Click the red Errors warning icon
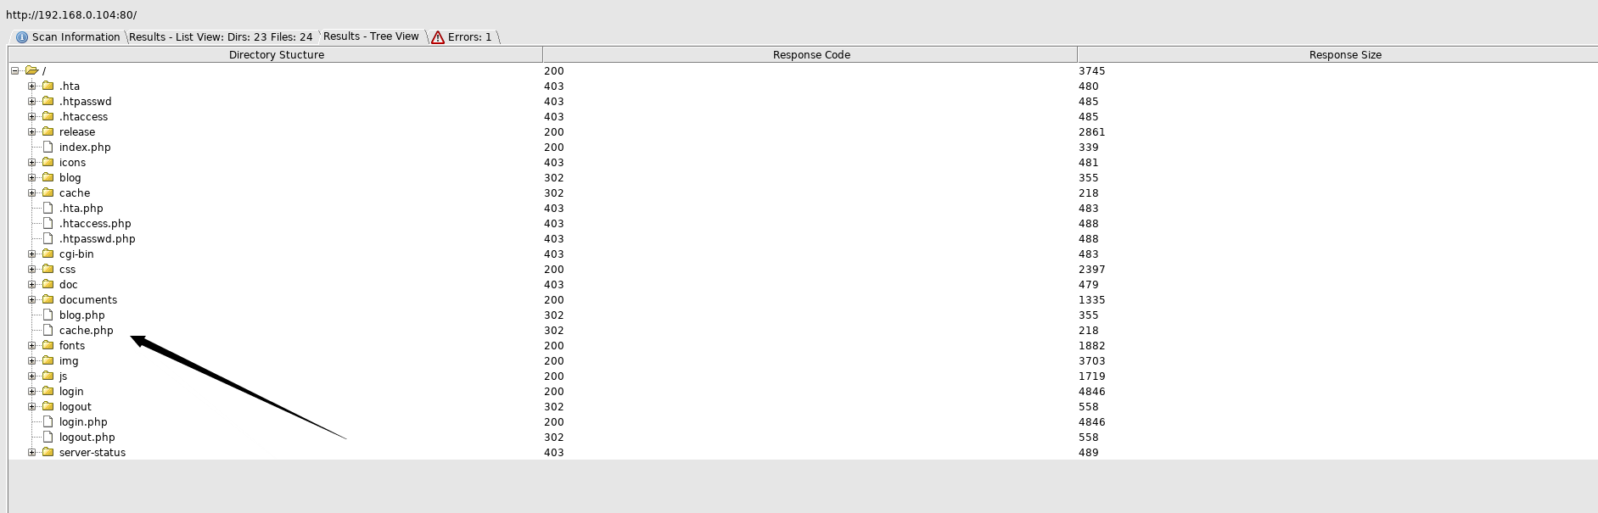1598x513 pixels. 438,37
